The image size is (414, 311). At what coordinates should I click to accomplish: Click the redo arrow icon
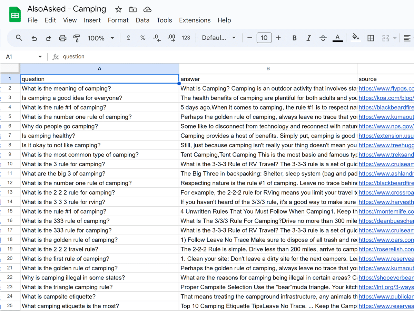coord(48,38)
